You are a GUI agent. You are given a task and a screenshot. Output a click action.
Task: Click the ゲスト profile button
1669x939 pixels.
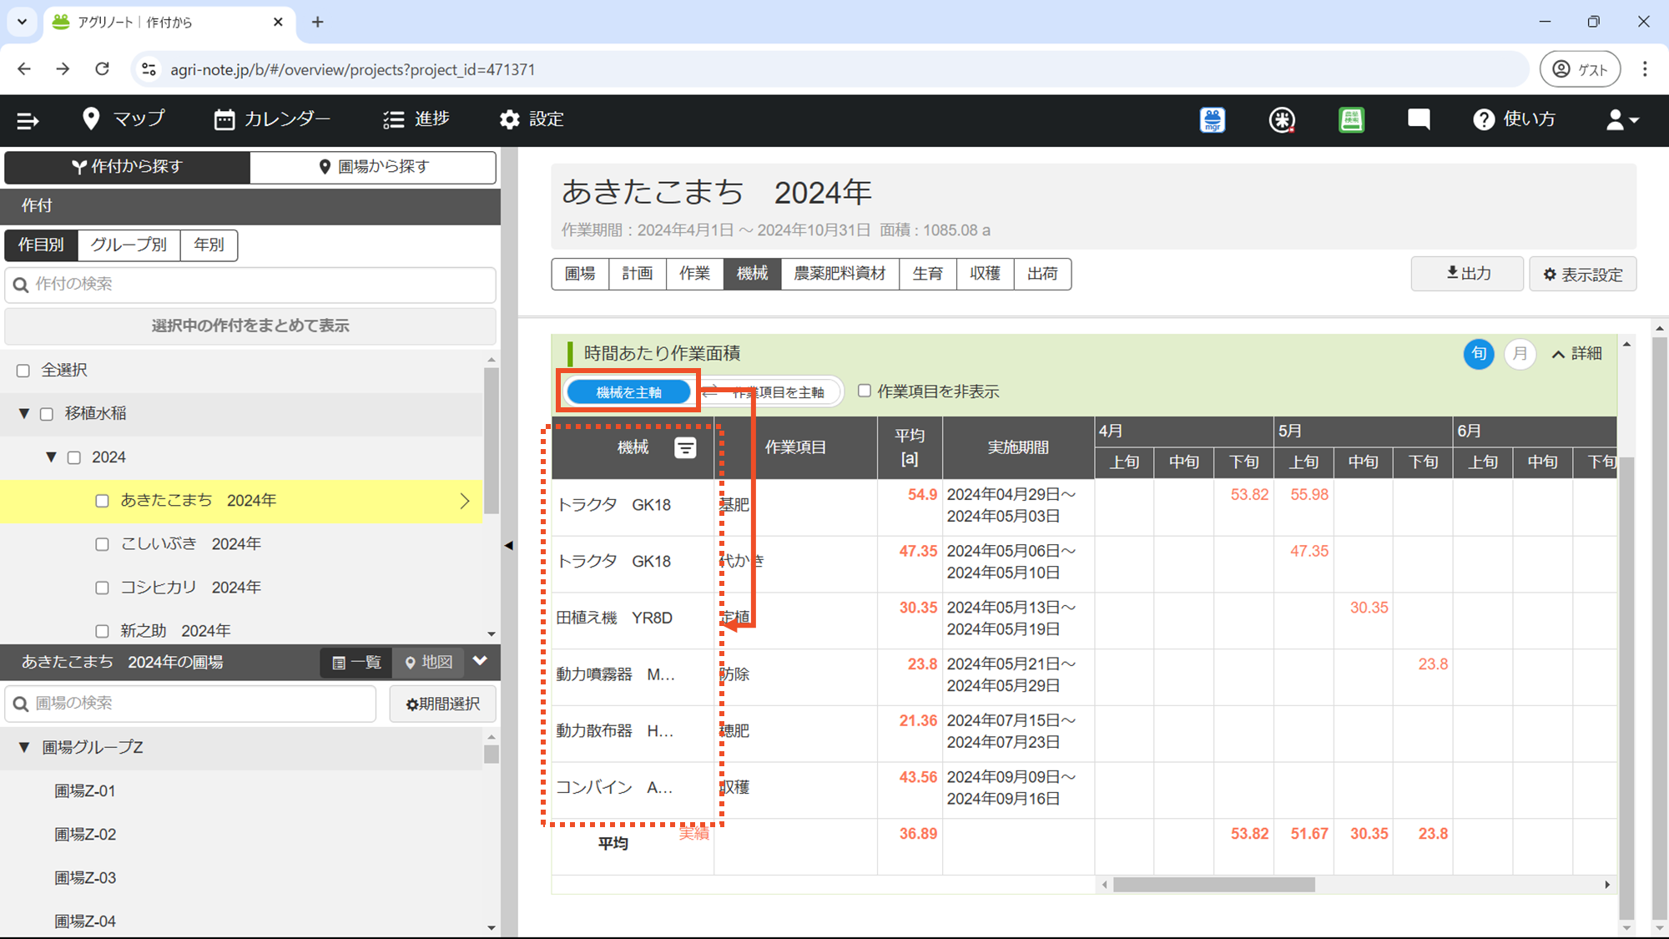point(1580,69)
